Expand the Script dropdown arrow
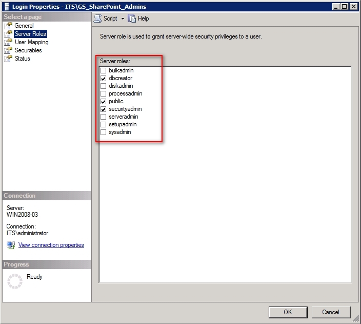361x324 pixels. coord(123,18)
